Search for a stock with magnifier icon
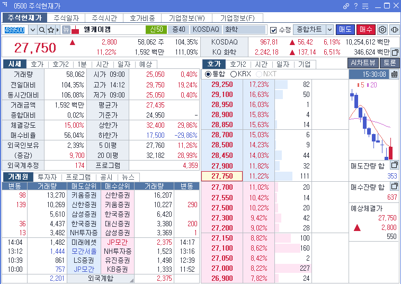Image resolution: width=401 pixels, height=284 pixels. click(x=42, y=30)
